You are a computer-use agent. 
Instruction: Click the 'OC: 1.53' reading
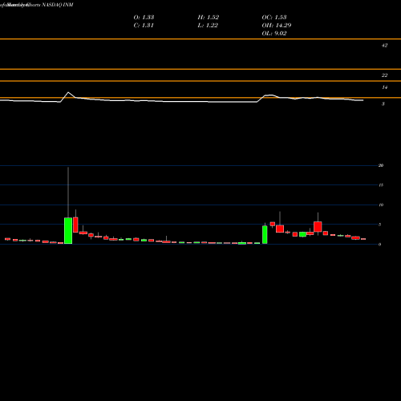tap(274, 17)
